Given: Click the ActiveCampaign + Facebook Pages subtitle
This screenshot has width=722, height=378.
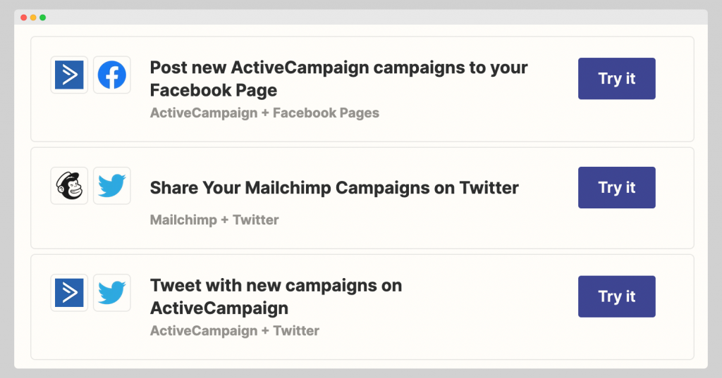Looking at the screenshot, I should click(x=265, y=113).
